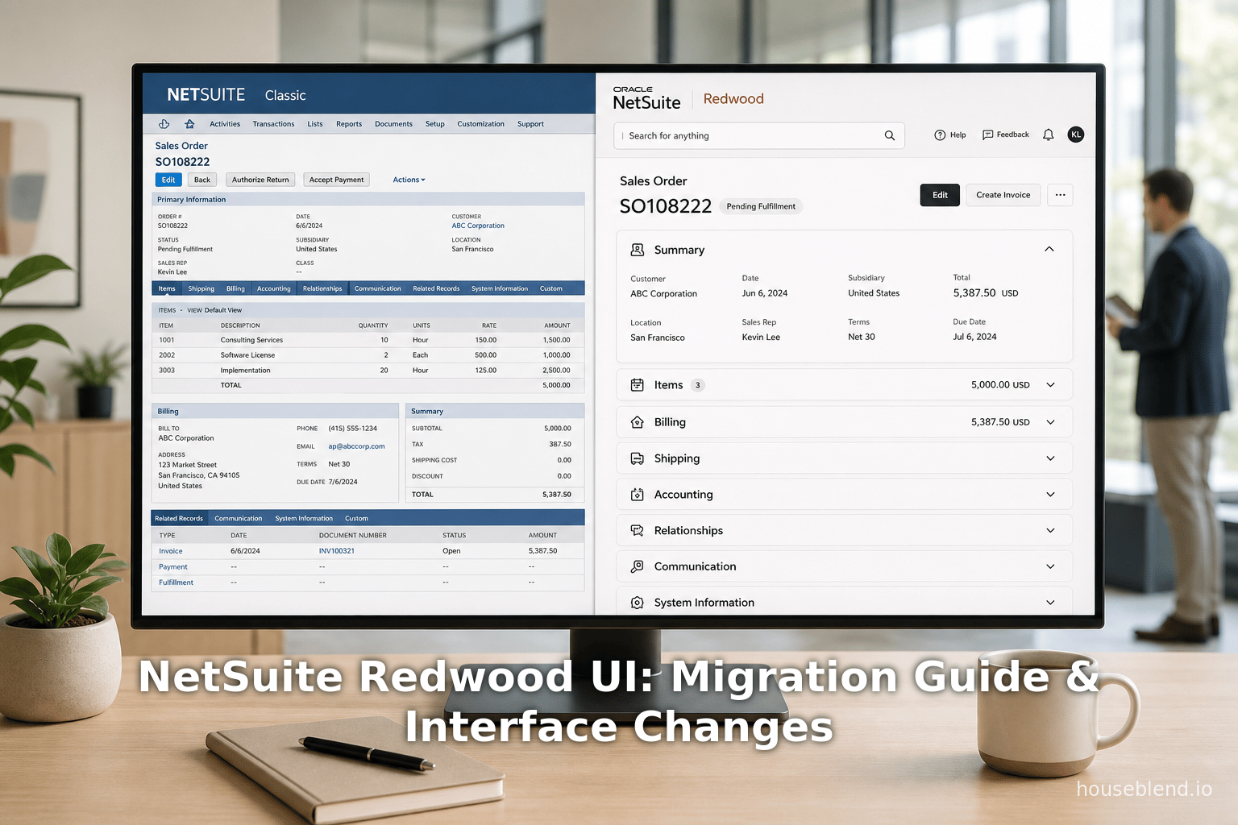Screen dimensions: 1238x825
Task: Click the blue Edit button in Classic
Action: 168,180
